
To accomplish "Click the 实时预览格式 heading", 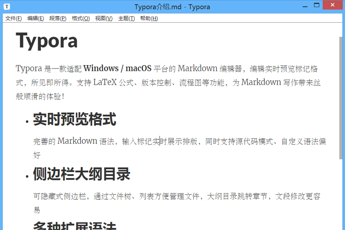I will pos(74,119).
